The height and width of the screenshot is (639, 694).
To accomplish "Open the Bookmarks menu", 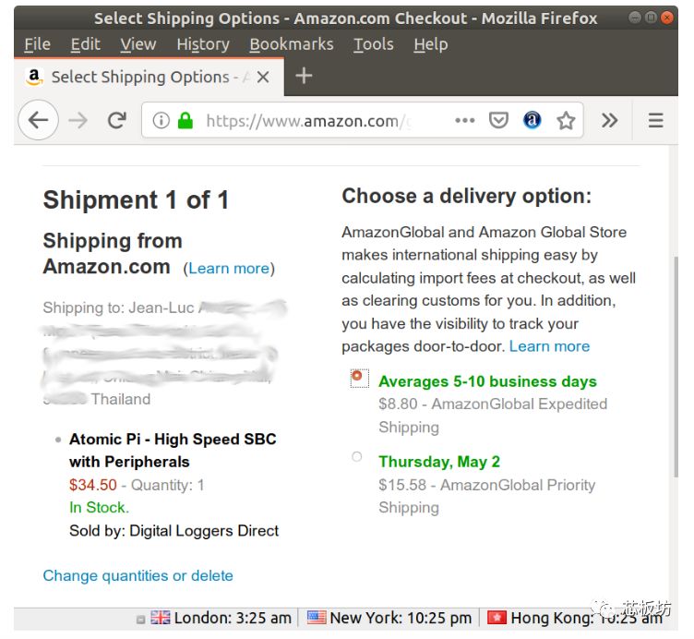I will 292,44.
